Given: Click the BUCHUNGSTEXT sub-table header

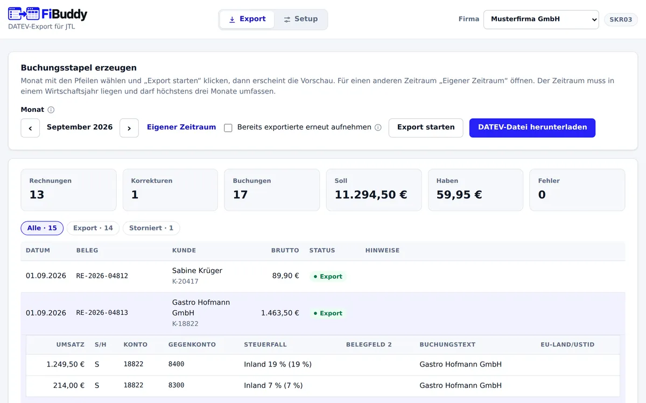Looking at the screenshot, I should (447, 344).
